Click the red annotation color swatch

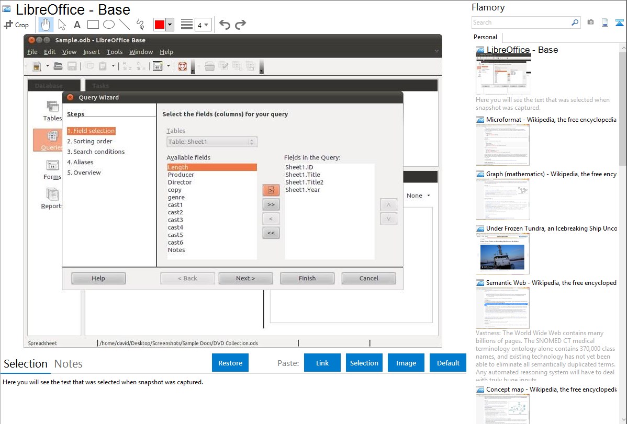point(160,25)
